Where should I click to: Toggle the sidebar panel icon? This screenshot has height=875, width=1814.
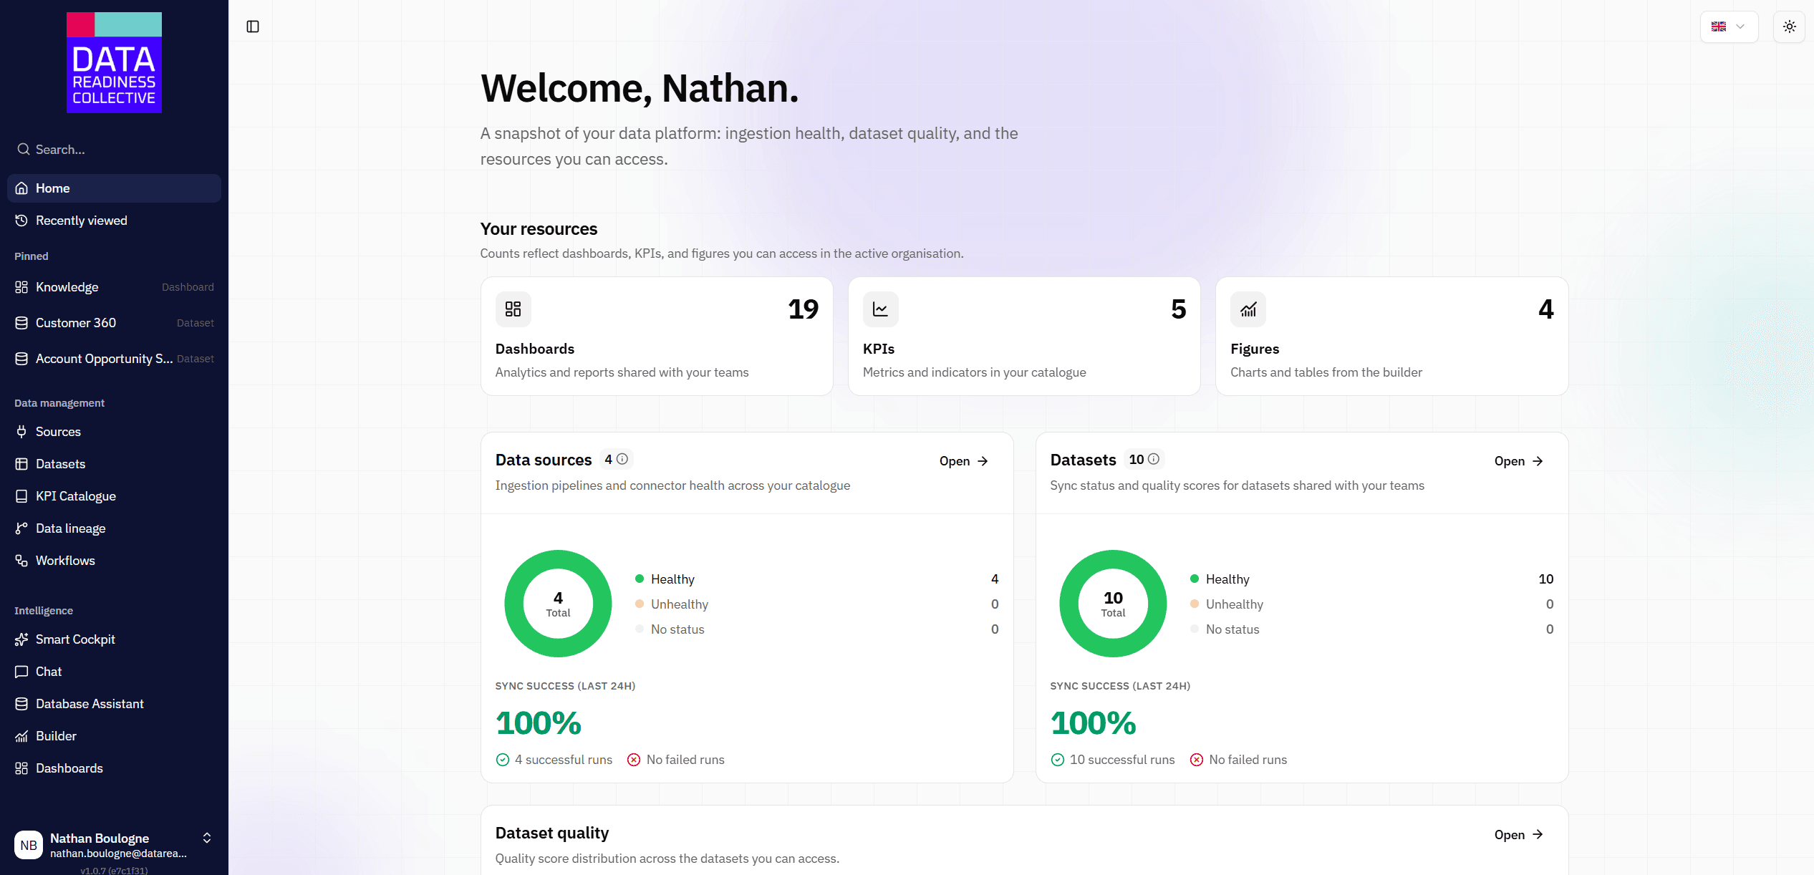click(253, 26)
